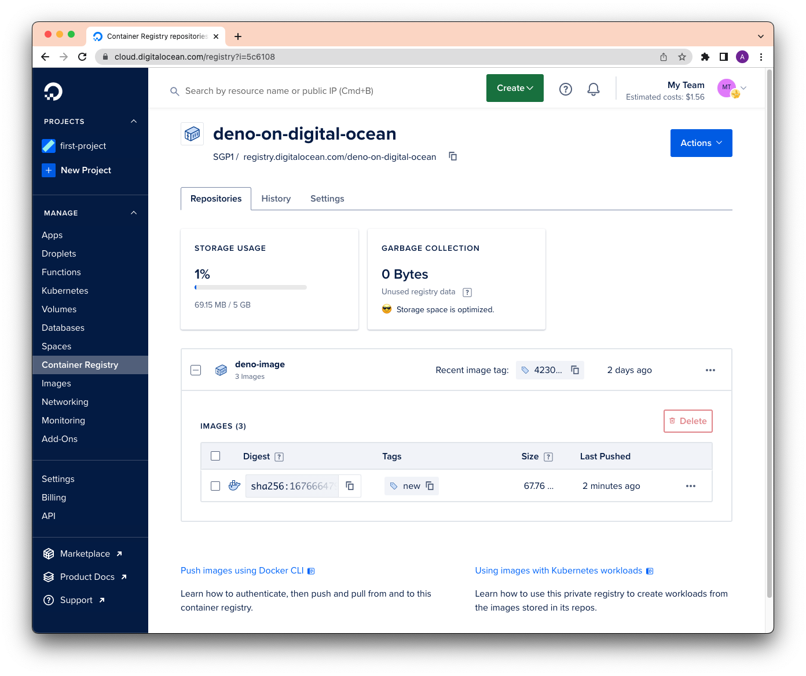Viewport: 806px width, 676px height.
Task: Open the Actions dropdown
Action: coord(701,142)
